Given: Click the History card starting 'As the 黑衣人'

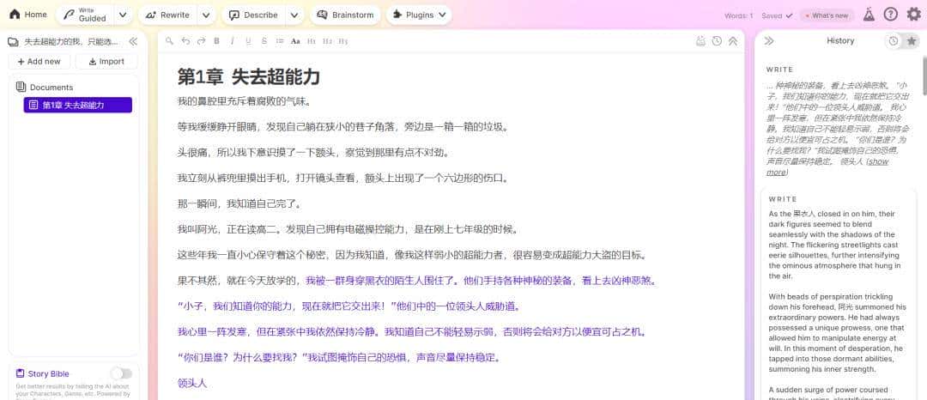Looking at the screenshot, I should coord(839,294).
